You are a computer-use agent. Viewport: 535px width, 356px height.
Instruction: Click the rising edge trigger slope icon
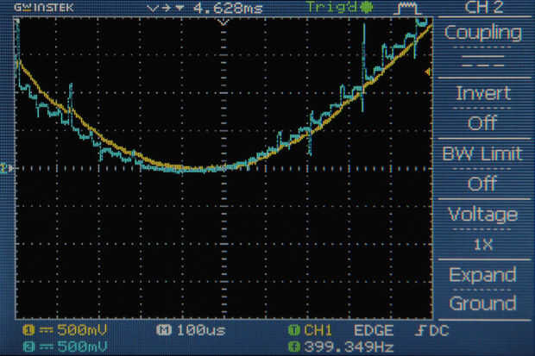419,330
